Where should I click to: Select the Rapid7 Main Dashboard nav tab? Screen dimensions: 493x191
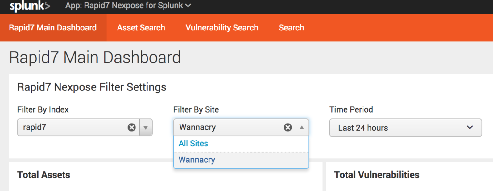coord(53,28)
